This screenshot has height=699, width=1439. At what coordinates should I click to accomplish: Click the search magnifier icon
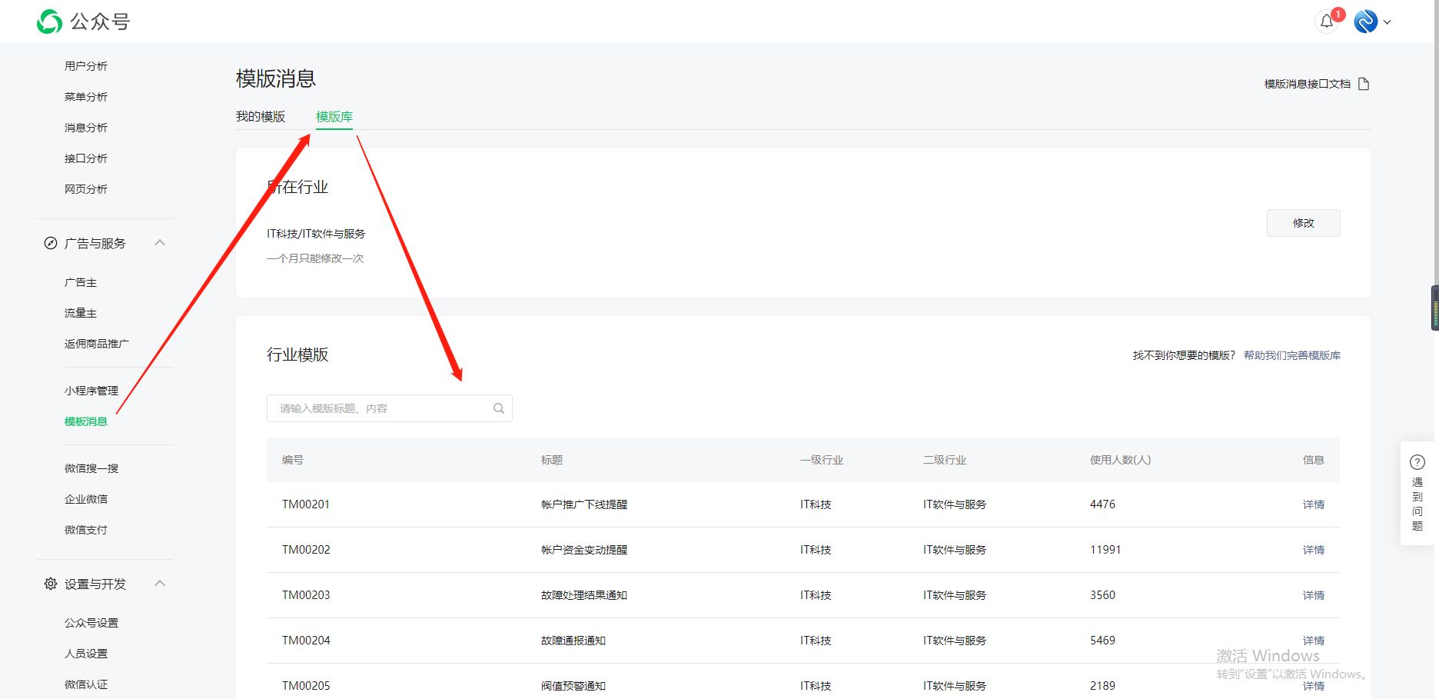(499, 408)
